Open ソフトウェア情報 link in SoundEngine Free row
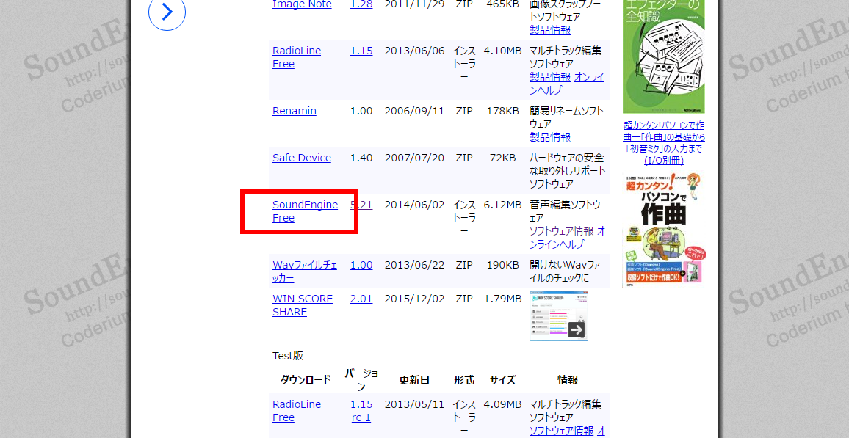The height and width of the screenshot is (438, 849). (x=561, y=231)
